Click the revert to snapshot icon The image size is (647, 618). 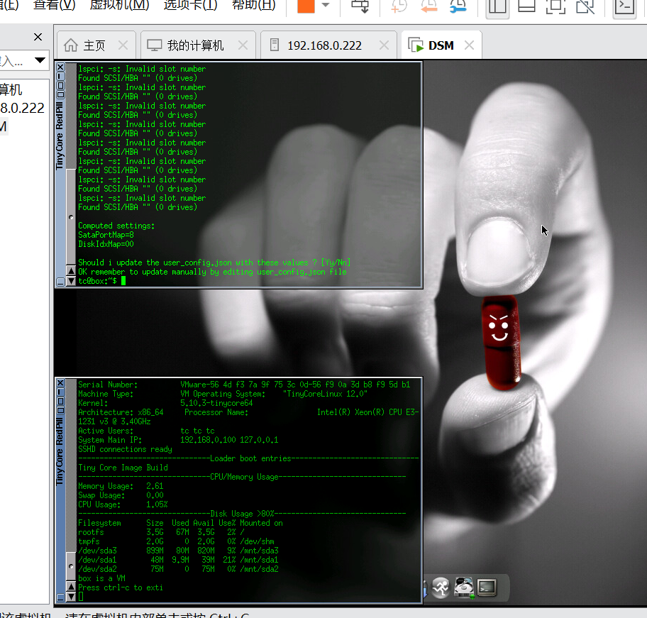[x=428, y=7]
